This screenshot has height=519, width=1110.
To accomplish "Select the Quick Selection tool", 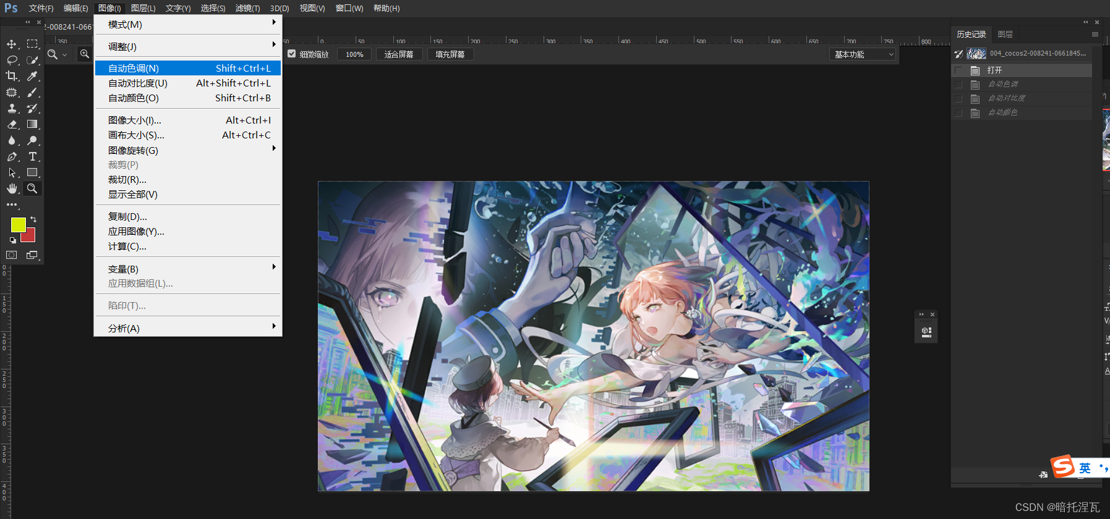I will [x=32, y=60].
